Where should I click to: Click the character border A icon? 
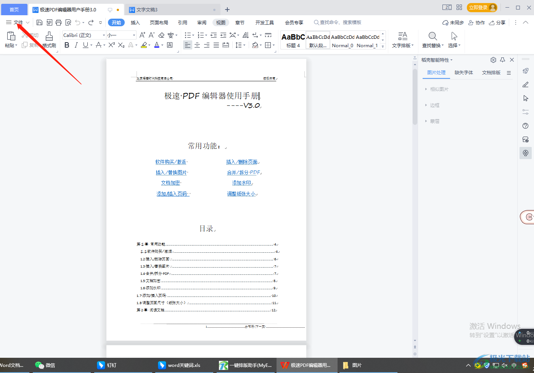[170, 45]
